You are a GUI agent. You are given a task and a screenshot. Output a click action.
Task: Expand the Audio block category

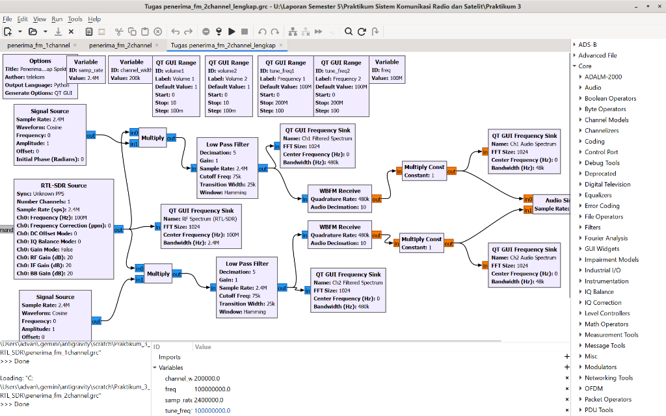point(581,88)
